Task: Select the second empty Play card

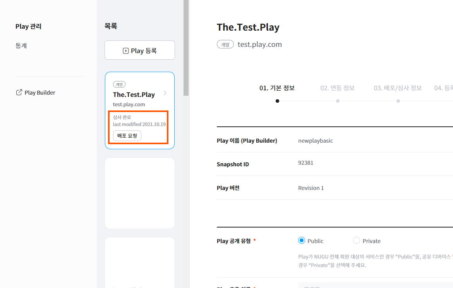Action: click(140, 193)
